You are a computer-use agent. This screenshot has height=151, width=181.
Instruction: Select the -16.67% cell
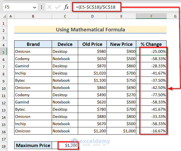(x=151, y=131)
